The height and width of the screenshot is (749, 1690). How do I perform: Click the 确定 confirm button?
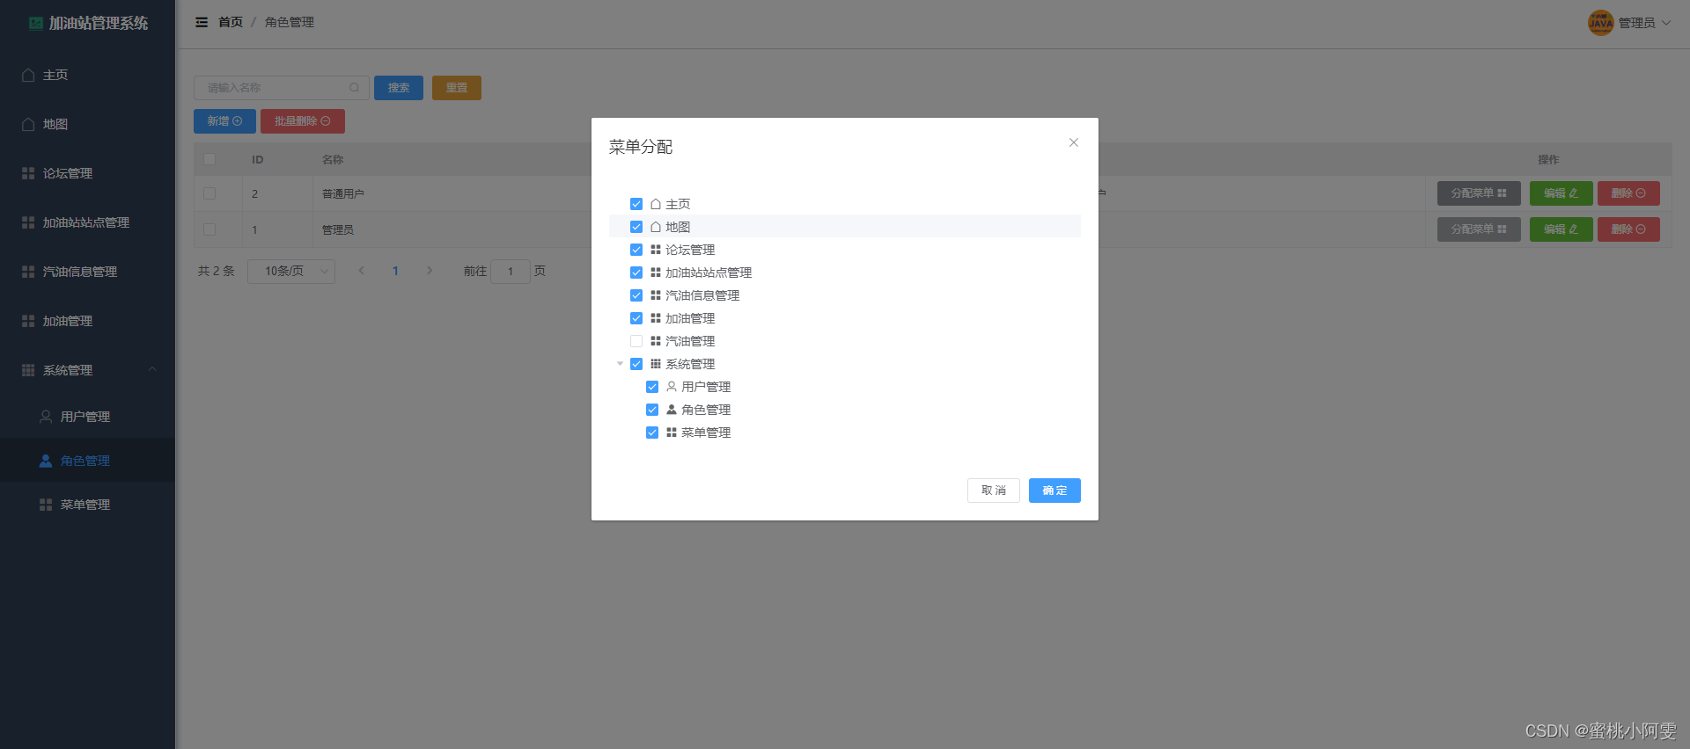[x=1054, y=491]
